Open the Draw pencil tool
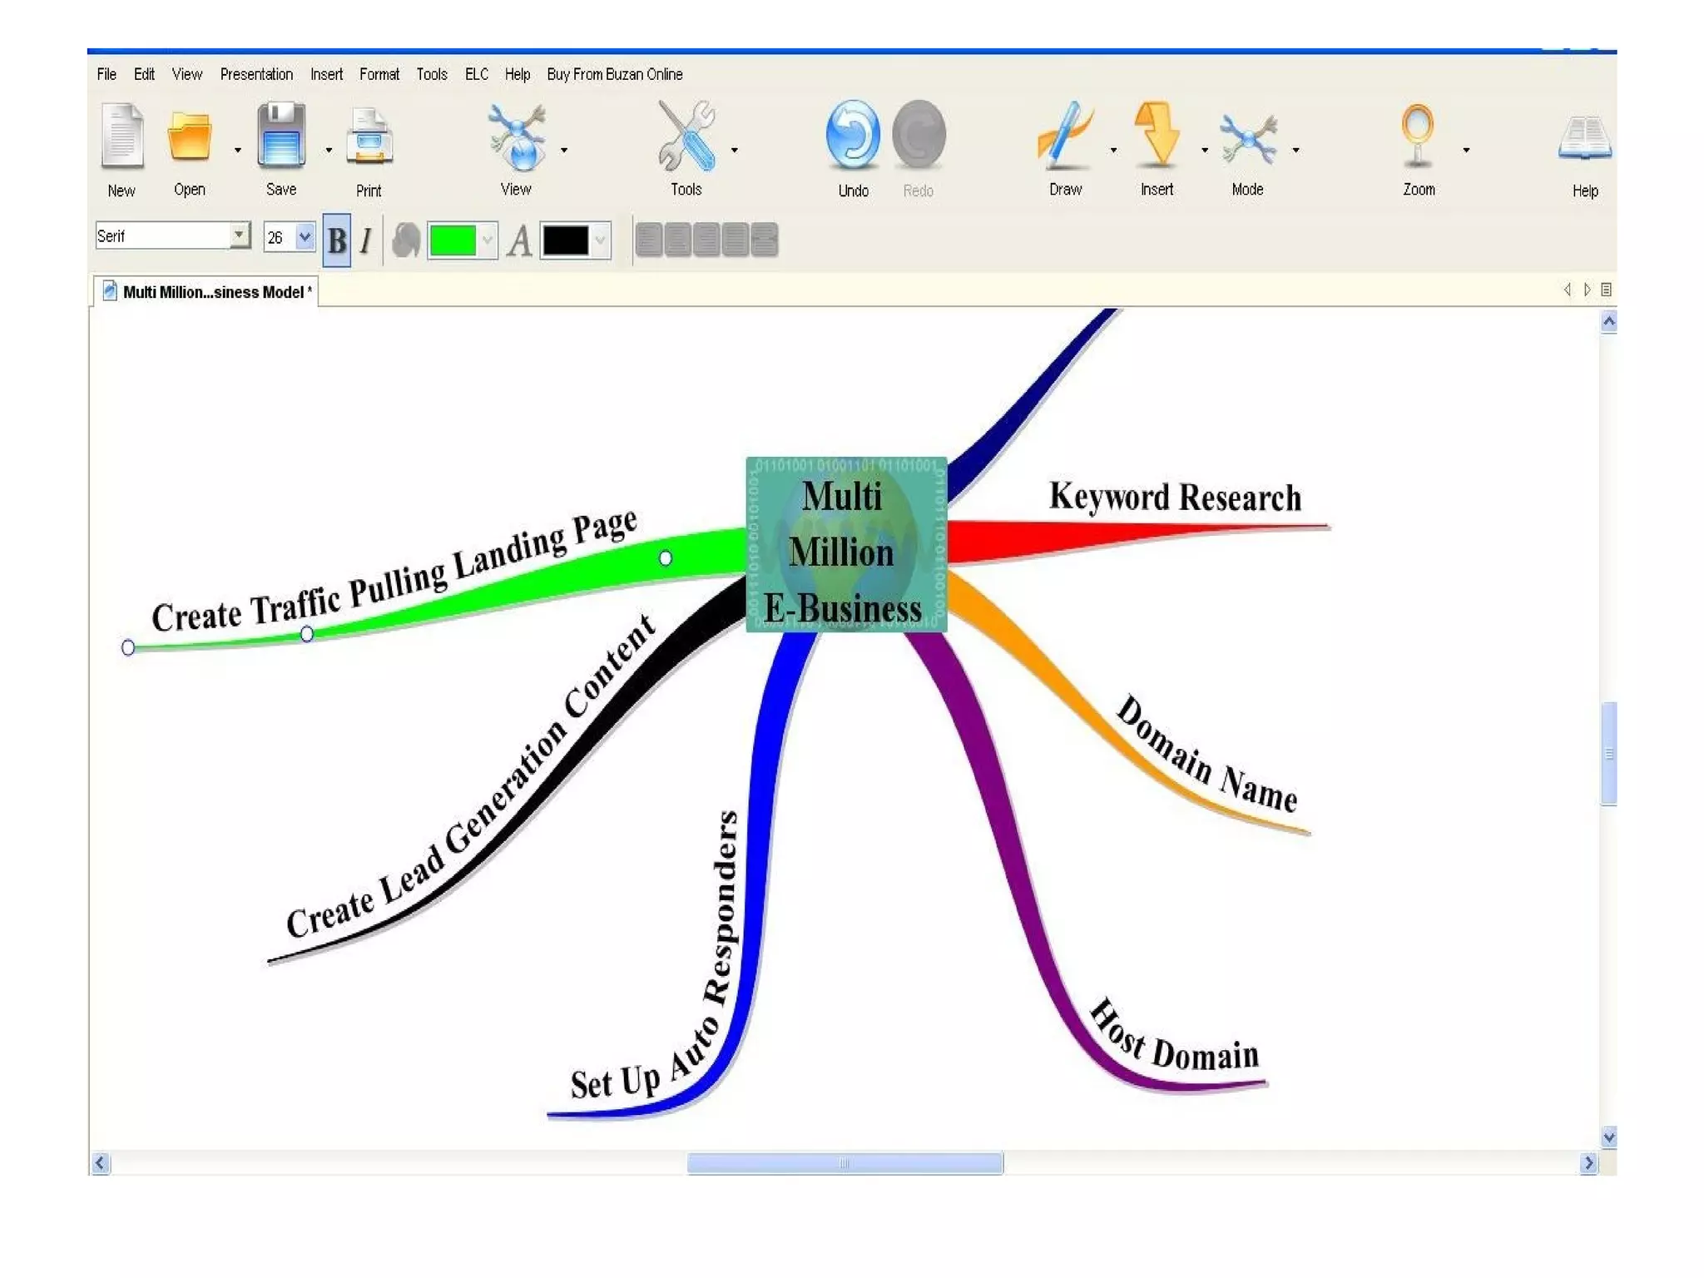The width and height of the screenshot is (1704, 1278). [x=1065, y=135]
